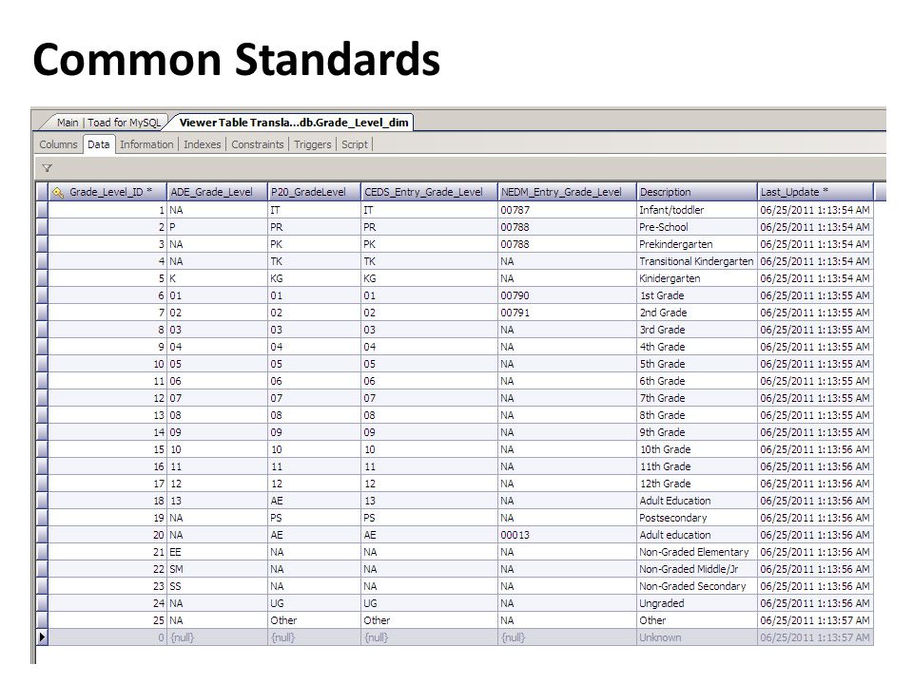Click the 'EE' ADE_Grade_Level cell
The image size is (913, 684).
click(x=217, y=552)
